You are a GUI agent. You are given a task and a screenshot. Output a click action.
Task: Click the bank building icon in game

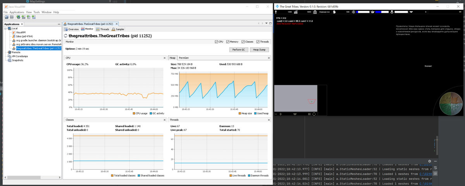click(315, 12)
